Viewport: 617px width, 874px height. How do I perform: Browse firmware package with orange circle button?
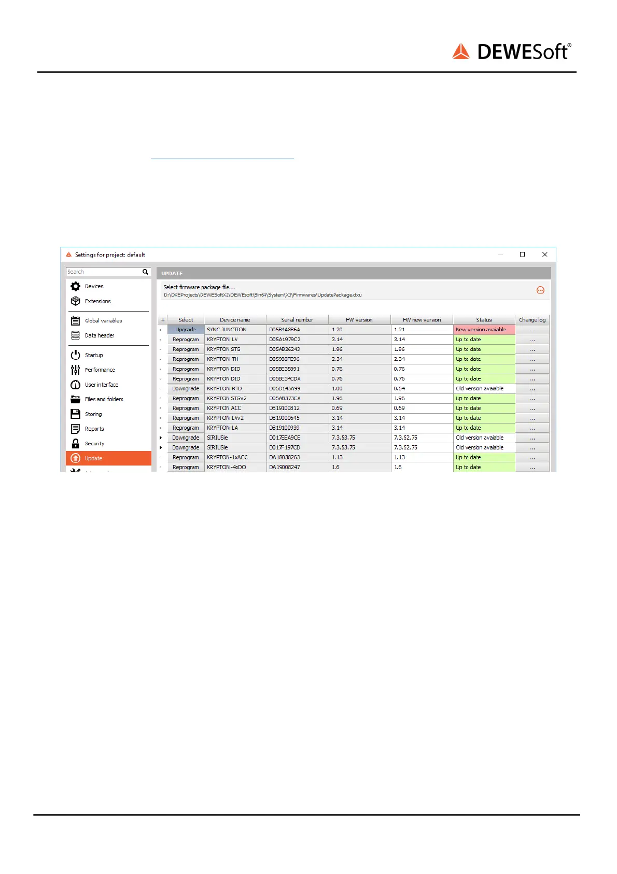coord(540,290)
